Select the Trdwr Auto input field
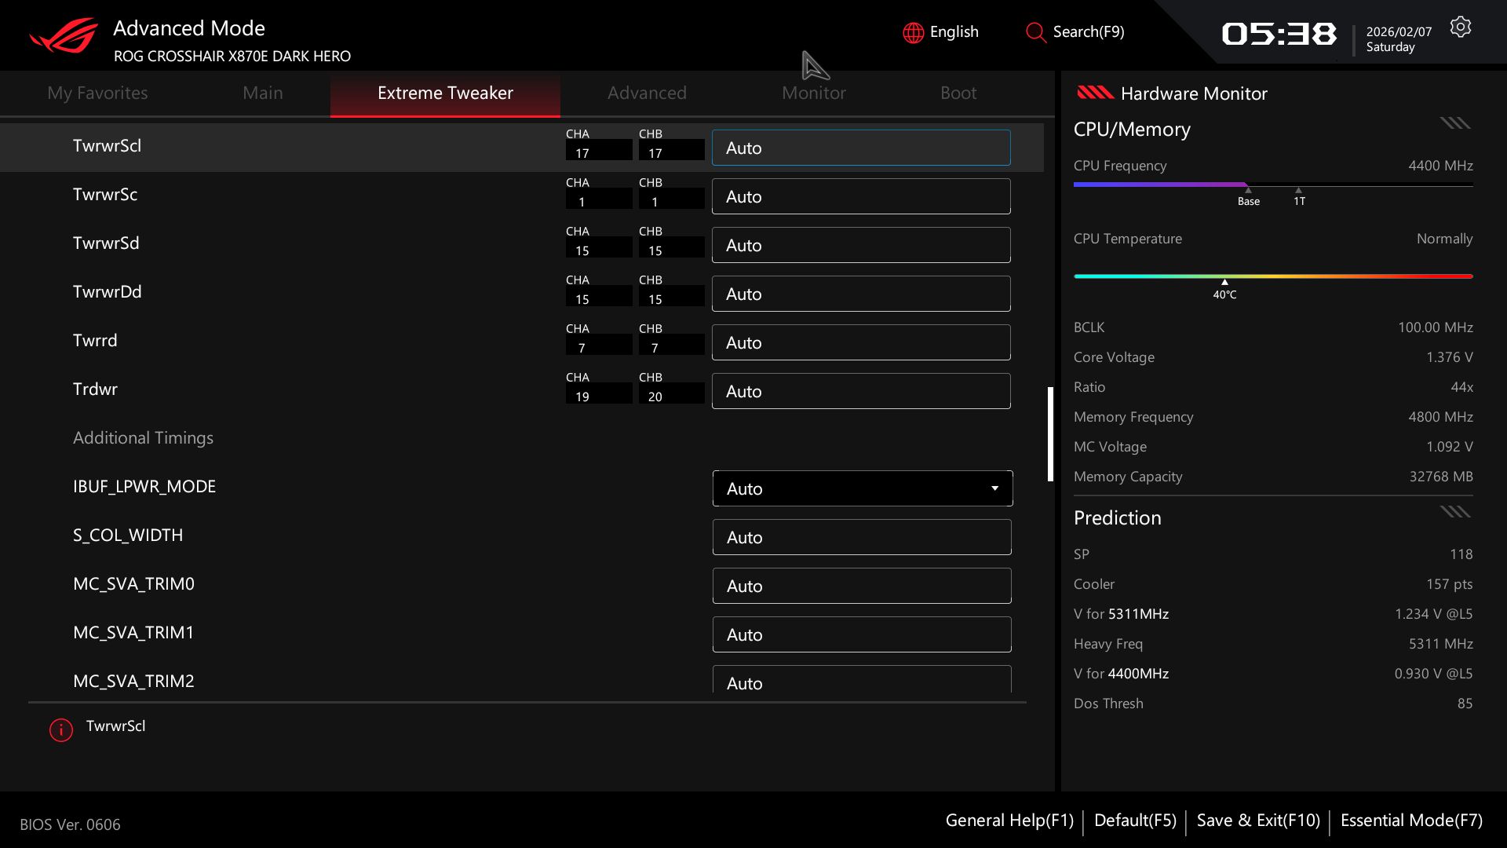The image size is (1507, 848). tap(860, 391)
